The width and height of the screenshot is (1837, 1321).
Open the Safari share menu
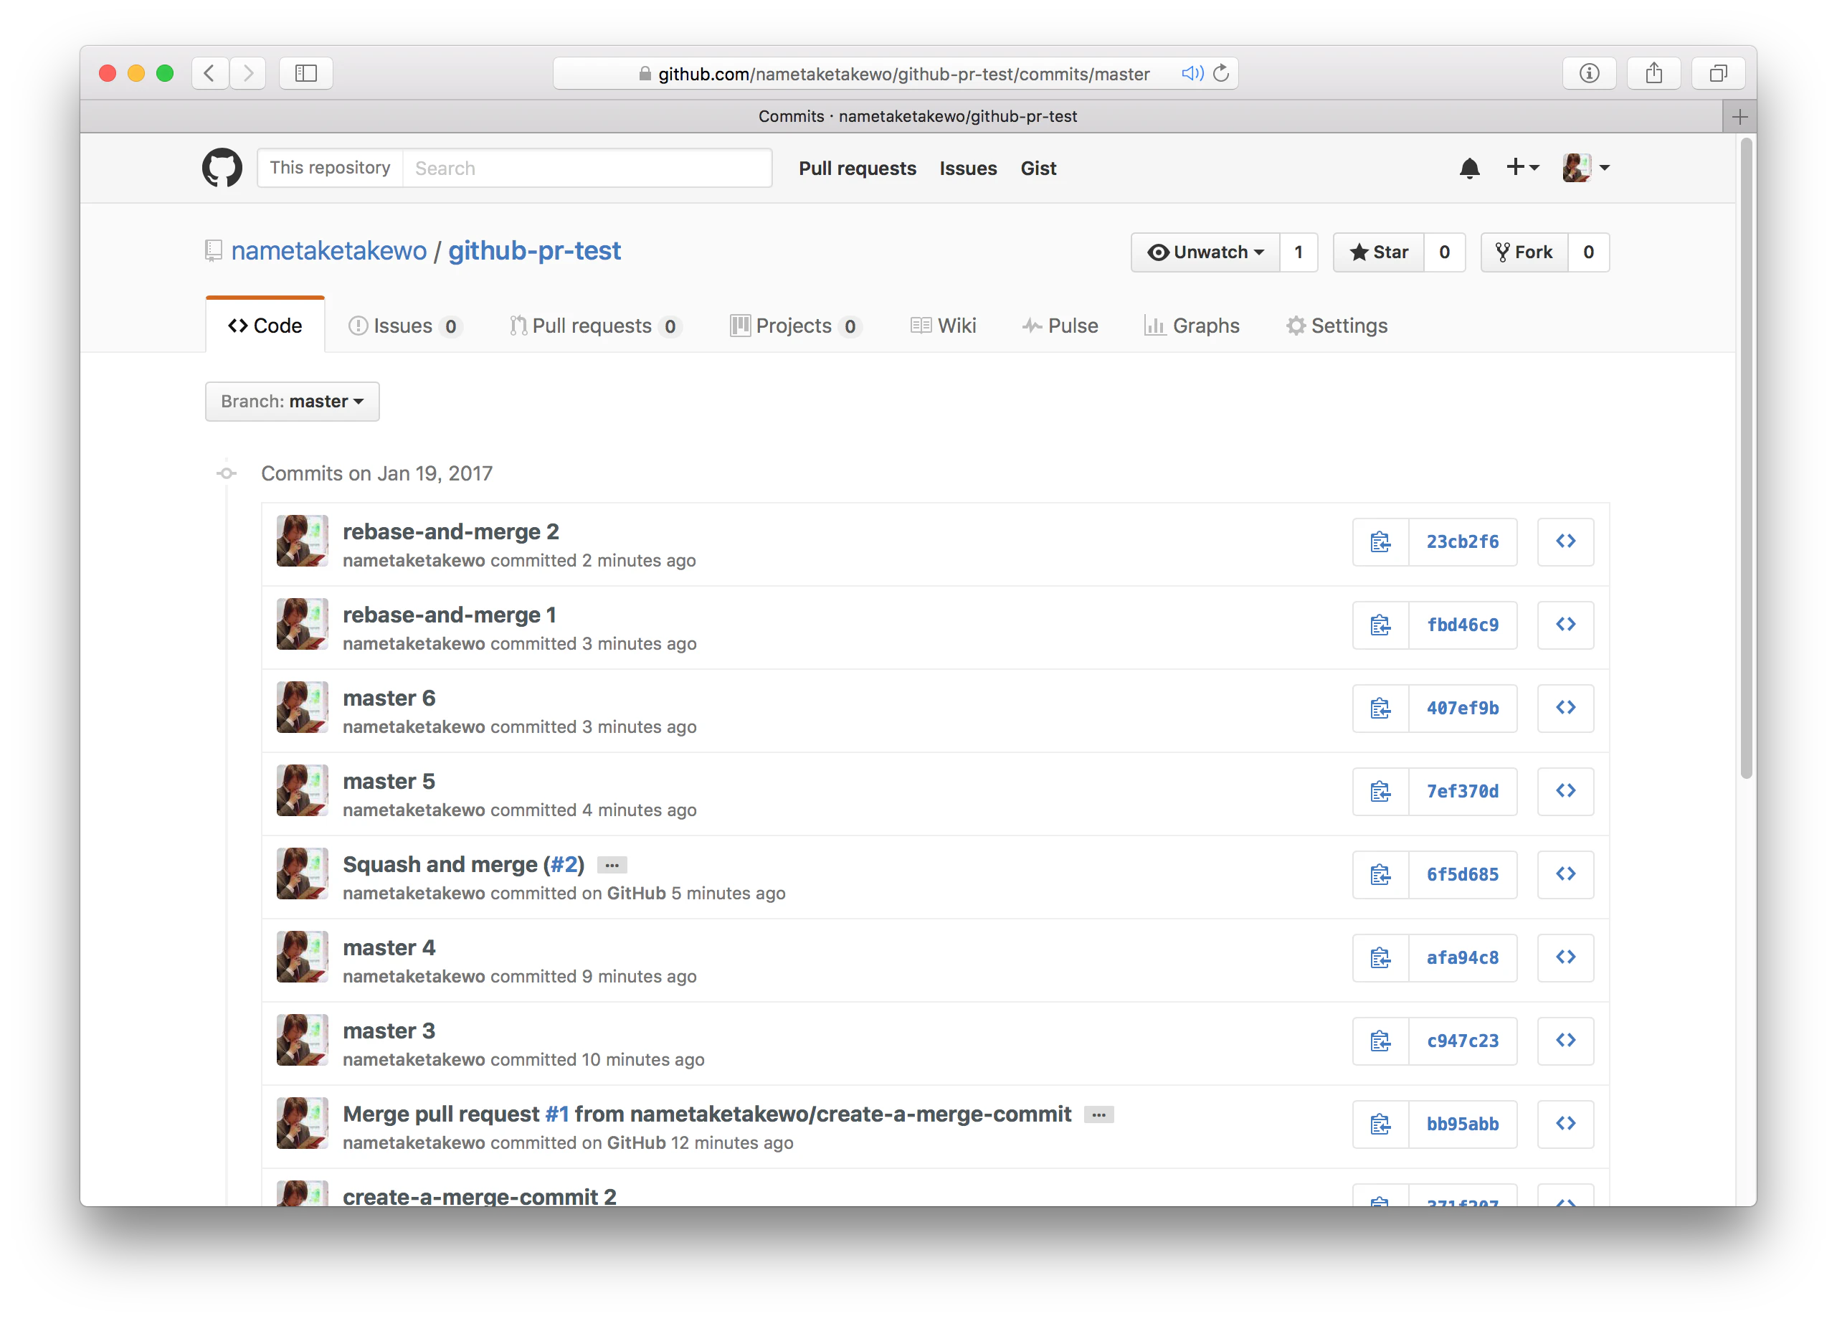[x=1654, y=74]
